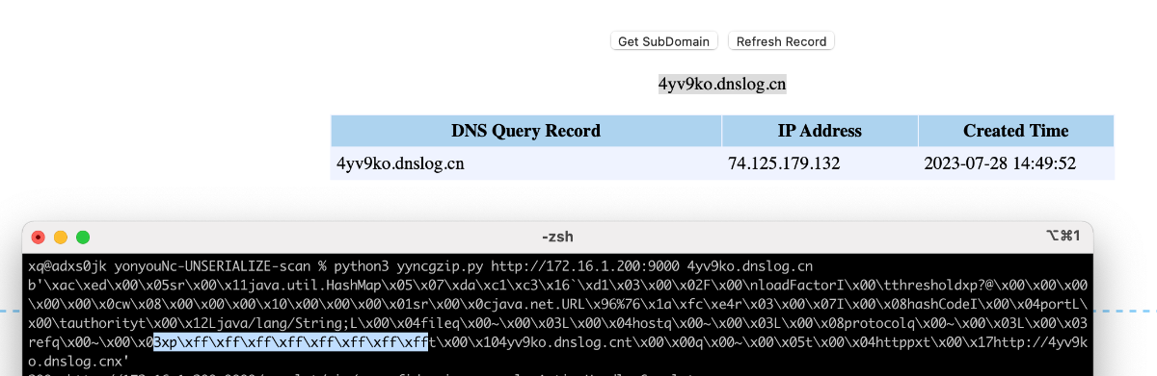Click the IP Address column header

pyautogui.click(x=820, y=131)
